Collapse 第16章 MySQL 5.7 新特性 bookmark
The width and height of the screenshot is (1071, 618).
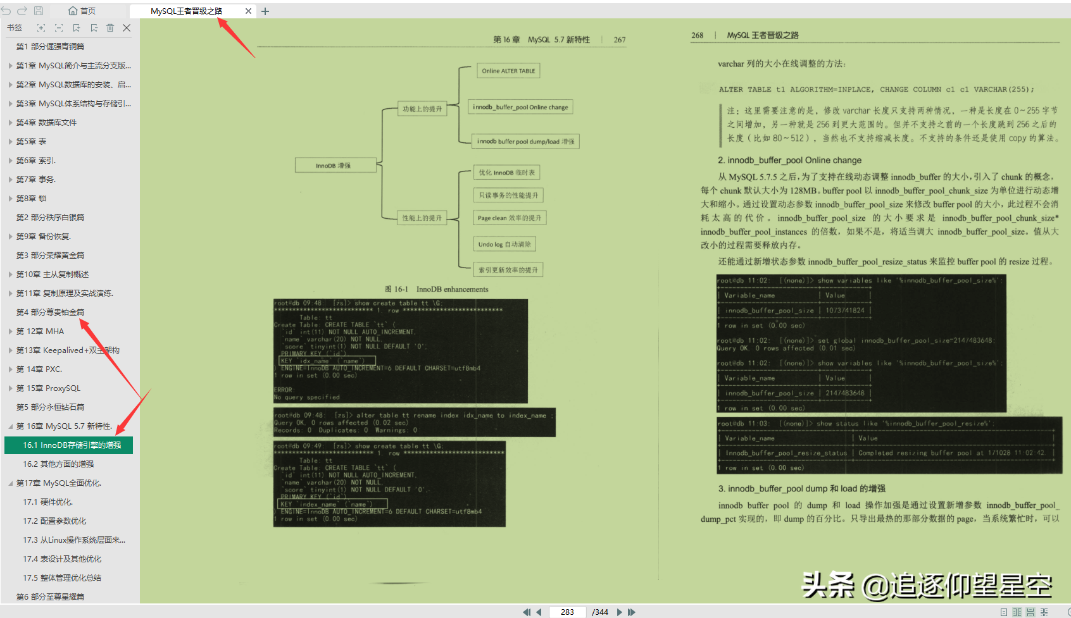[10, 426]
